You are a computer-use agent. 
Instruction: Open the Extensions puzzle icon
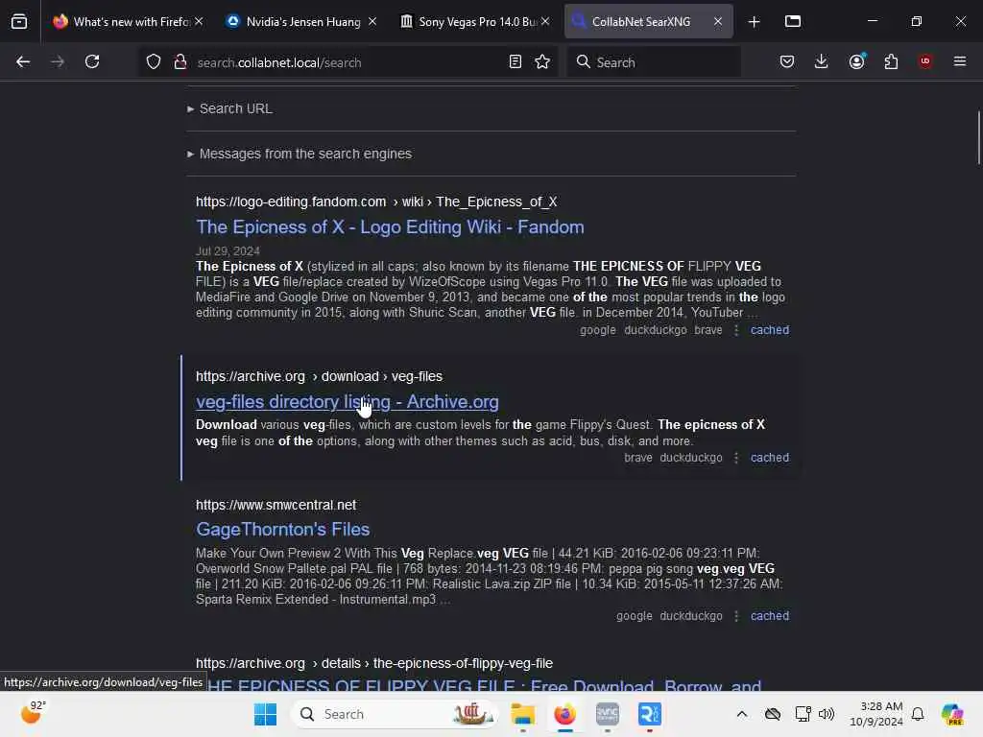pyautogui.click(x=891, y=61)
